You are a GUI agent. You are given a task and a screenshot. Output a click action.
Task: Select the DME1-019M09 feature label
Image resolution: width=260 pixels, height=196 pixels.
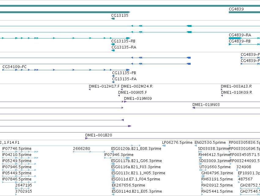click(138, 99)
